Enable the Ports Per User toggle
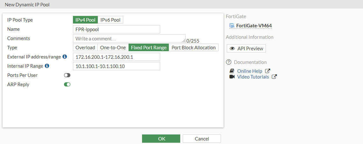The height and width of the screenshot is (144, 363). point(67,75)
